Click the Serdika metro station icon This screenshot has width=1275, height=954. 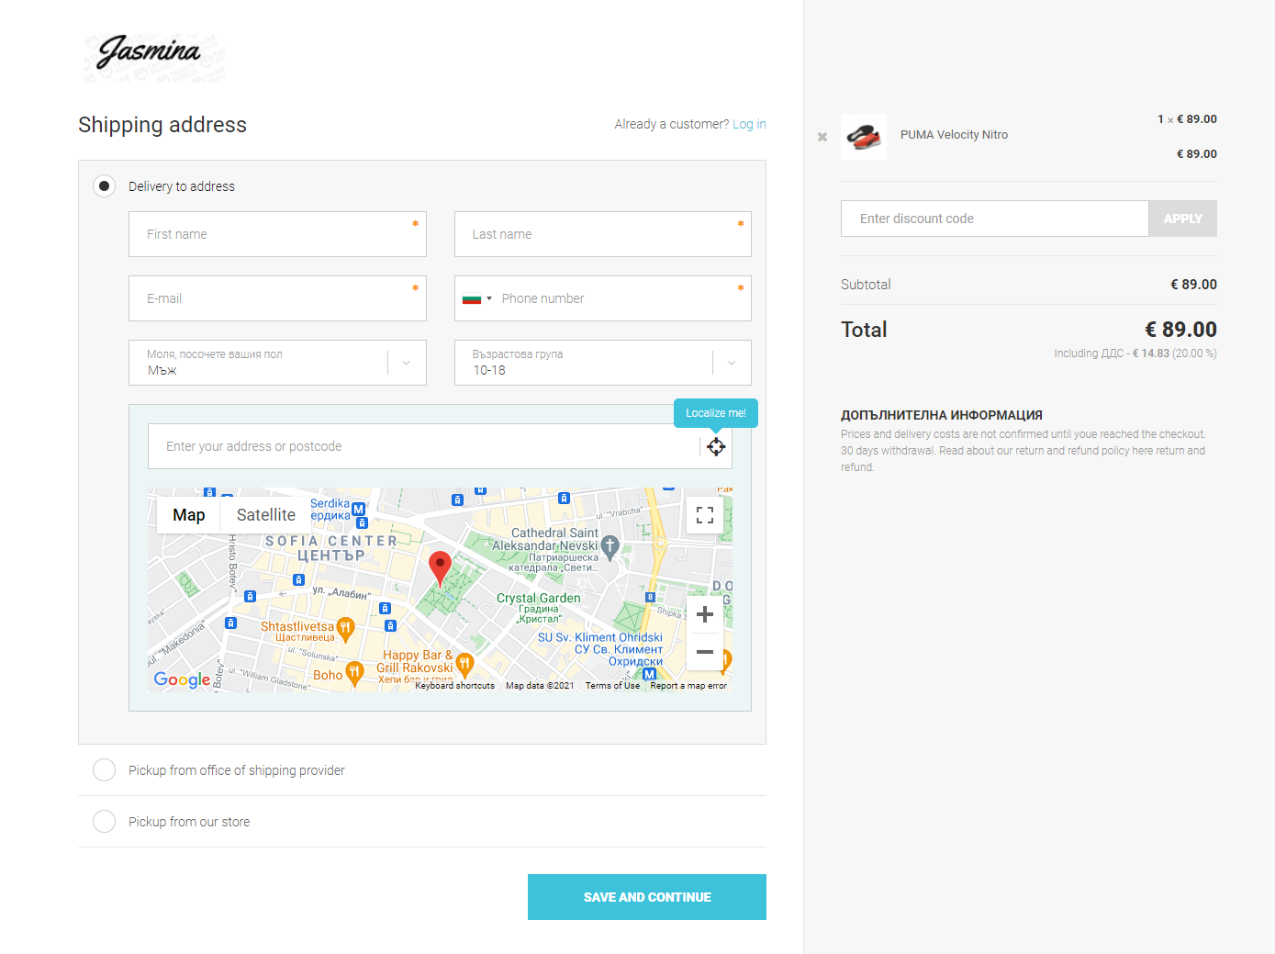click(359, 509)
